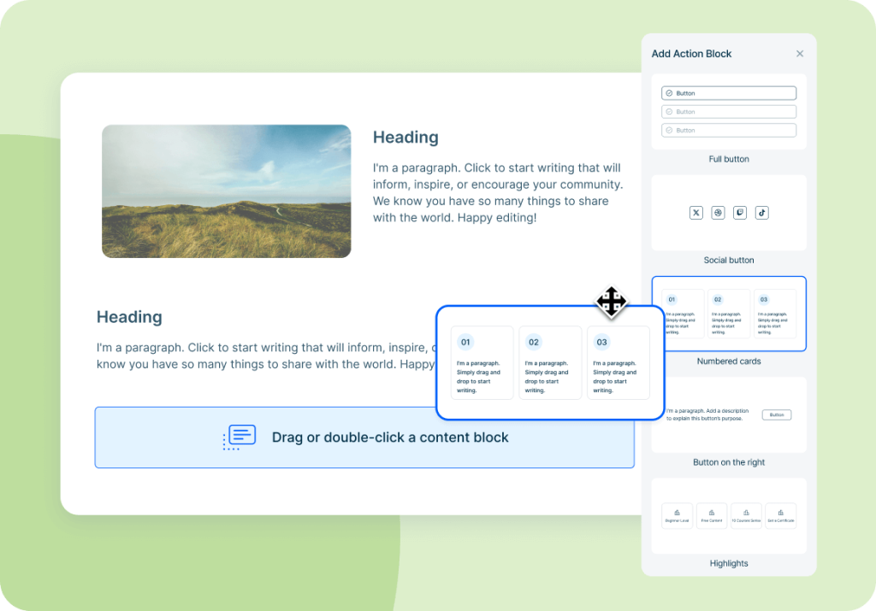Click the Twitch social icon
The image size is (876, 611).
pos(740,213)
